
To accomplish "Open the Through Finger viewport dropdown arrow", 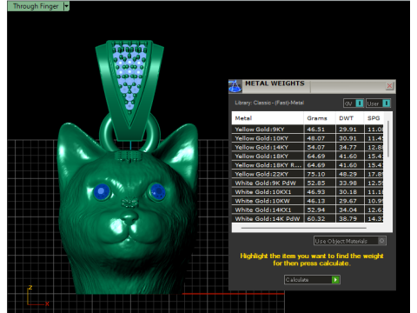I will click(x=67, y=6).
